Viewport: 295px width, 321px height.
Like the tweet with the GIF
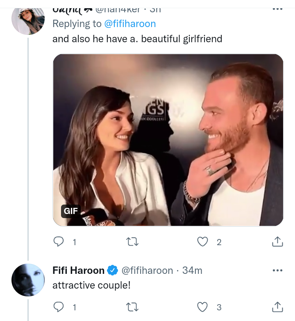click(x=203, y=242)
